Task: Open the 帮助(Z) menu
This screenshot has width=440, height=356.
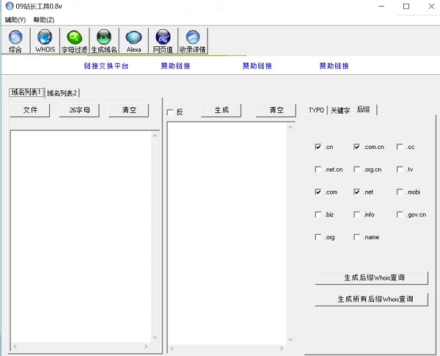Action: [44, 20]
